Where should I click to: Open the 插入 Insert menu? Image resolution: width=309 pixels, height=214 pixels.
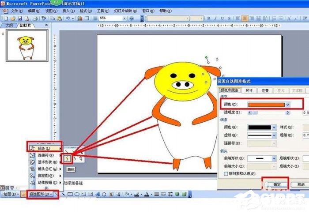coord(68,11)
